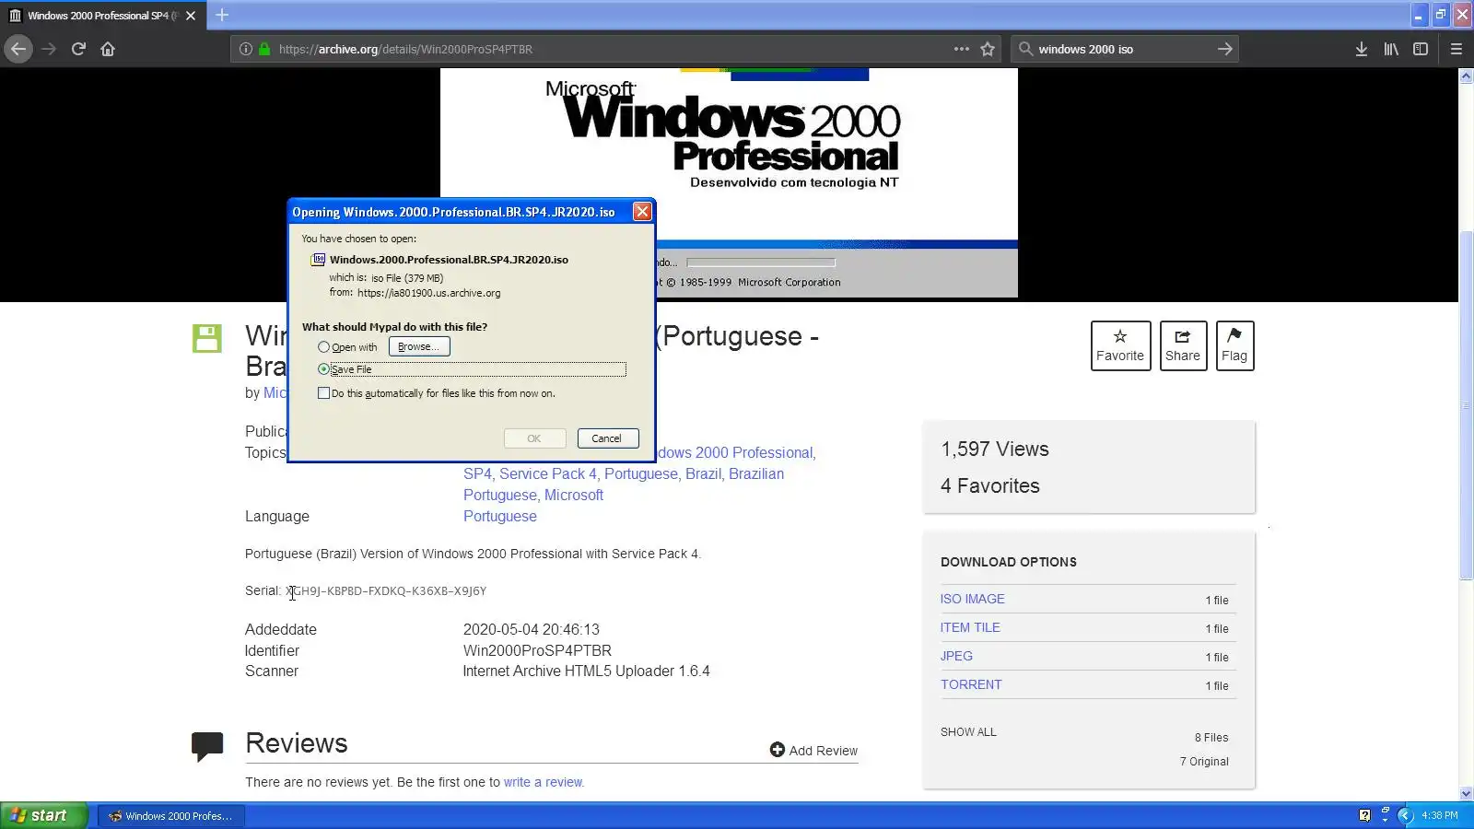Click the serial key text
Image resolution: width=1474 pixels, height=829 pixels.
(x=386, y=591)
